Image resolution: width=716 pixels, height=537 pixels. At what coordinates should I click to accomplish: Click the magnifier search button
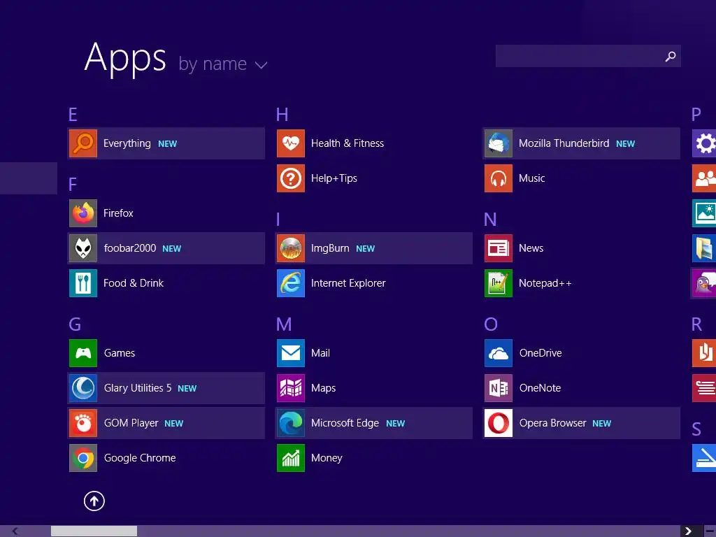(x=671, y=56)
